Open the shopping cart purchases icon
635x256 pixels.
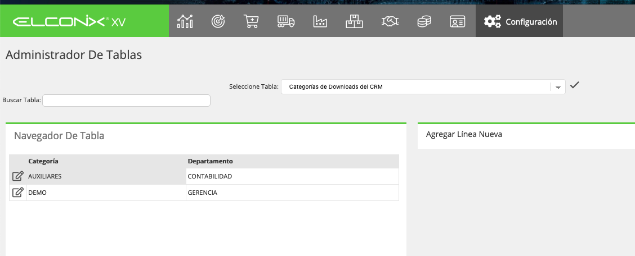click(251, 21)
